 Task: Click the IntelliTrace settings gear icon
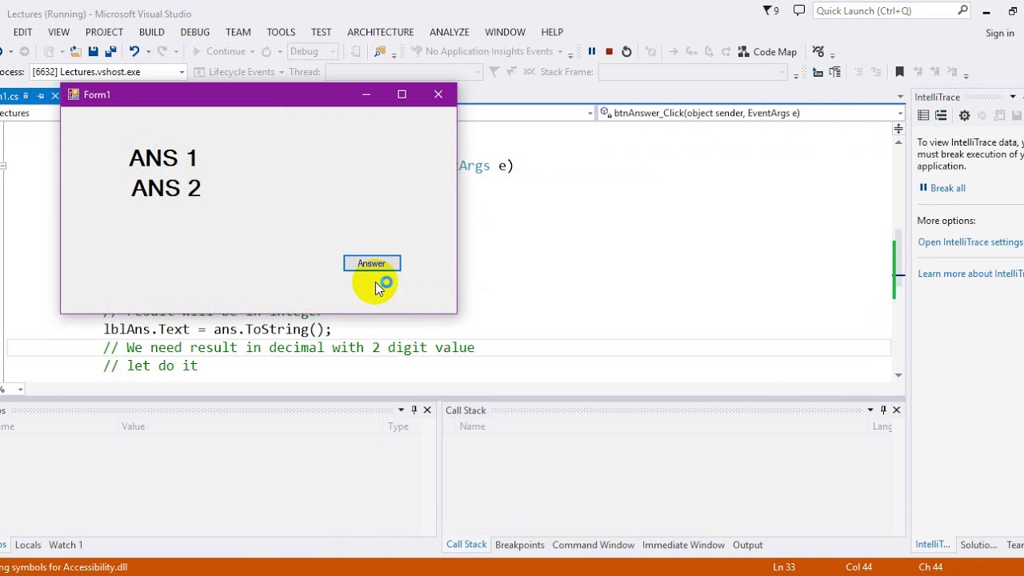(964, 116)
